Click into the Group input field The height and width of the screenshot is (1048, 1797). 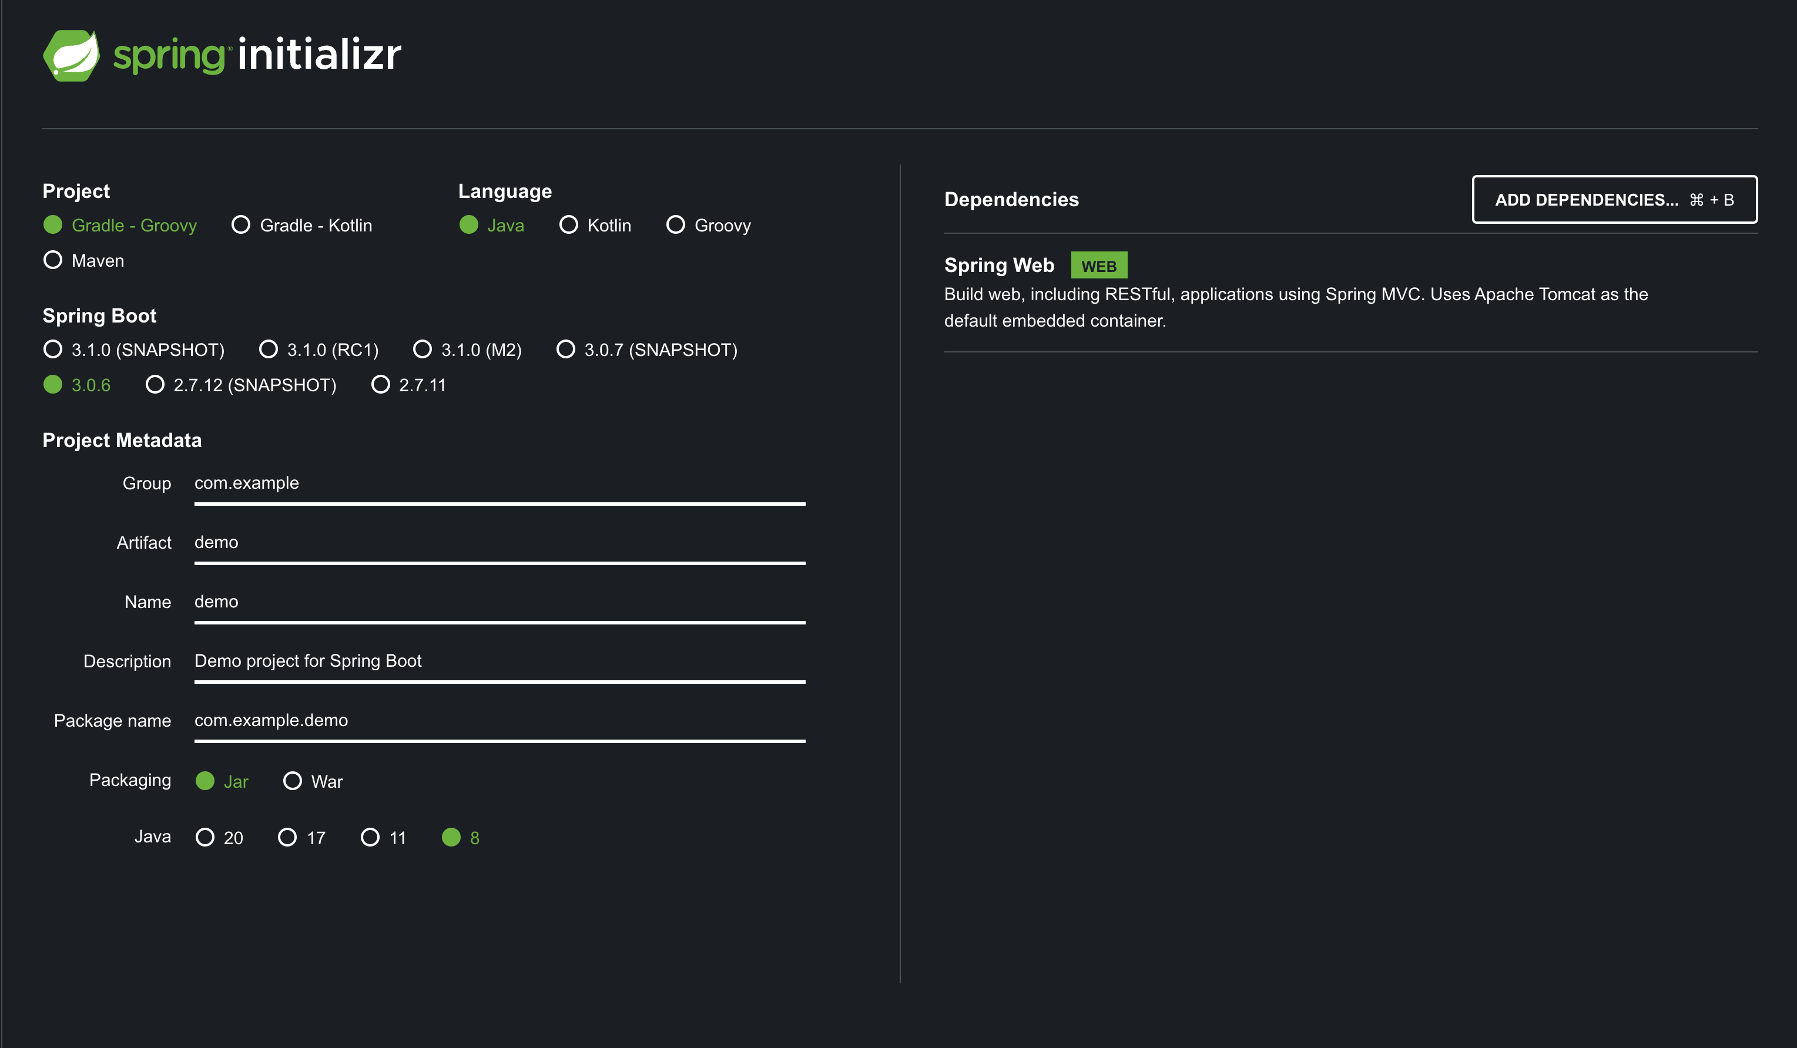coord(499,483)
